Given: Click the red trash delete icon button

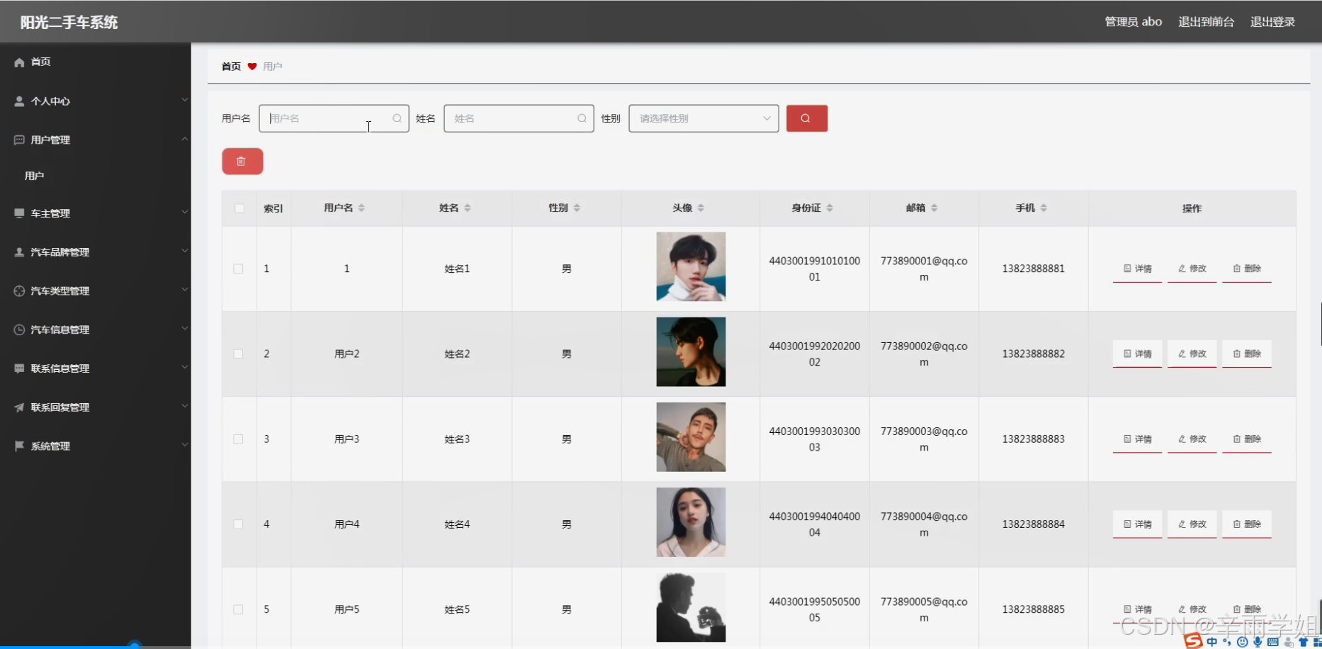Looking at the screenshot, I should pos(242,161).
